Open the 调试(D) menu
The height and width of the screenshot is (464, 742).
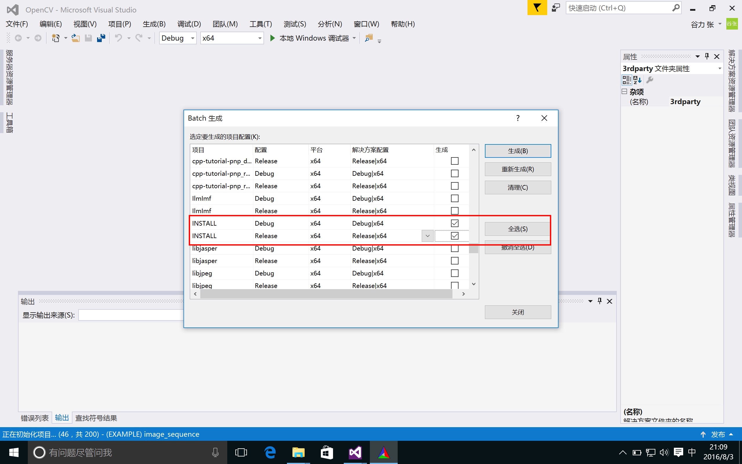(189, 24)
